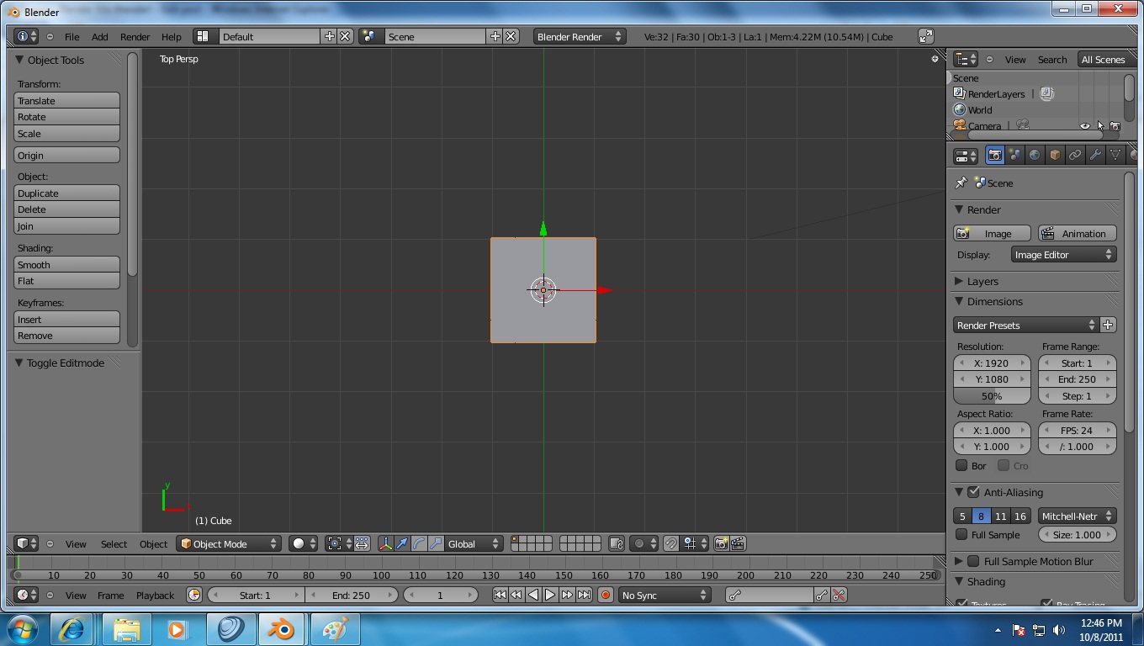1144x646 pixels.
Task: Toggle Camera visibility eye in outliner
Action: click(x=1084, y=126)
